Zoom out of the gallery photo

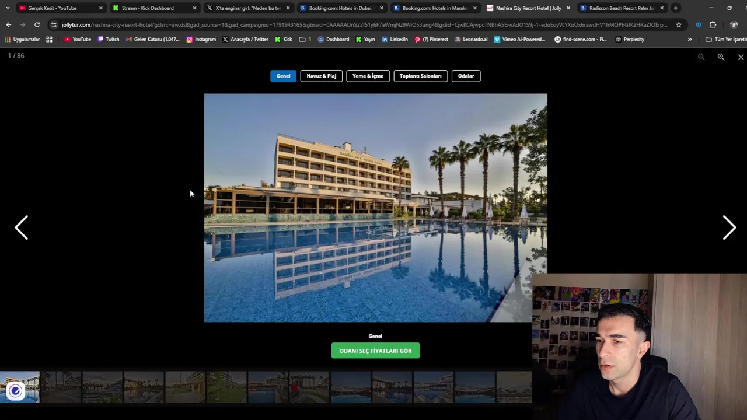tap(701, 57)
